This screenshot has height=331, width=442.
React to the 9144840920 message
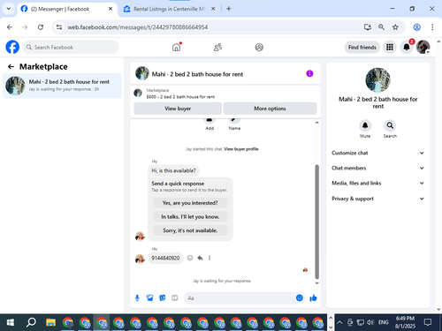point(190,258)
